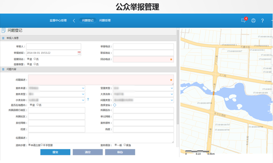This screenshot has height=163, width=273.
Task: Select 是 for 需要保密
Action: pos(28,64)
